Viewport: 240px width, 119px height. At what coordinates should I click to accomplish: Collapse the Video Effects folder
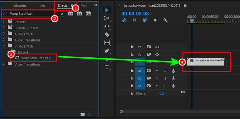(x=4, y=46)
